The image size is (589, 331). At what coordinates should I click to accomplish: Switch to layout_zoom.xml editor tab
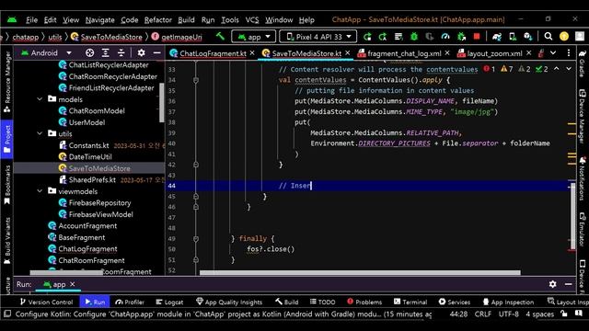point(494,53)
